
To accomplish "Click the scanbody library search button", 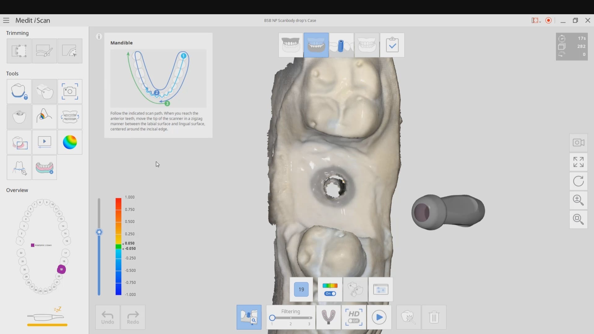I will click(249, 317).
